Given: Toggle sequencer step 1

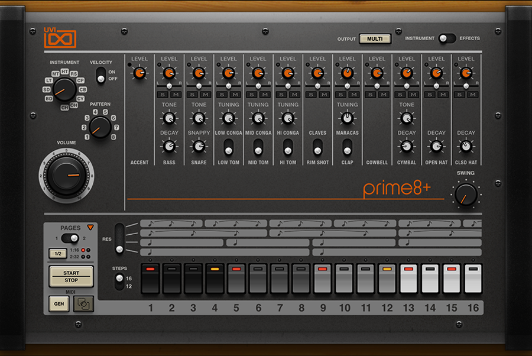Looking at the screenshot, I should 150,279.
